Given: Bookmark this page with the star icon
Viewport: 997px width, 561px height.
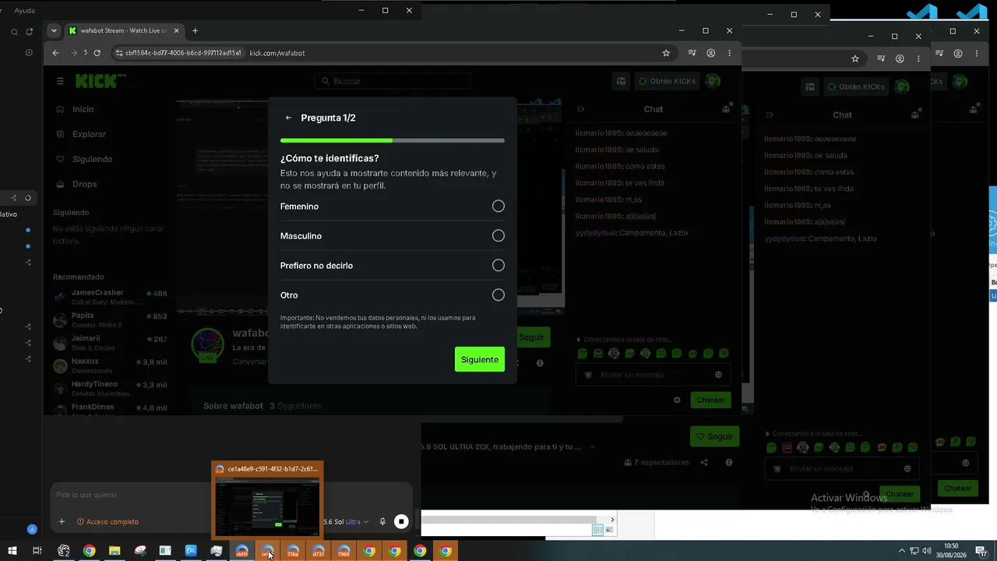Looking at the screenshot, I should (x=666, y=53).
